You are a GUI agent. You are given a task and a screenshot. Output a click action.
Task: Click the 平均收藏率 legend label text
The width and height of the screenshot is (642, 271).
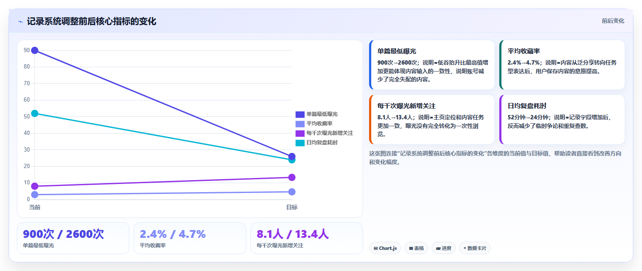(x=319, y=124)
